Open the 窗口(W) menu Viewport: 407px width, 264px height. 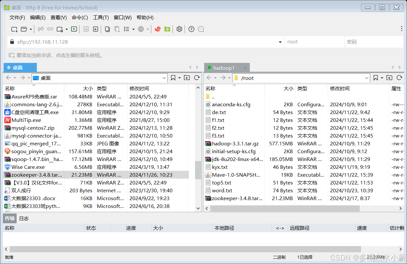click(x=123, y=18)
